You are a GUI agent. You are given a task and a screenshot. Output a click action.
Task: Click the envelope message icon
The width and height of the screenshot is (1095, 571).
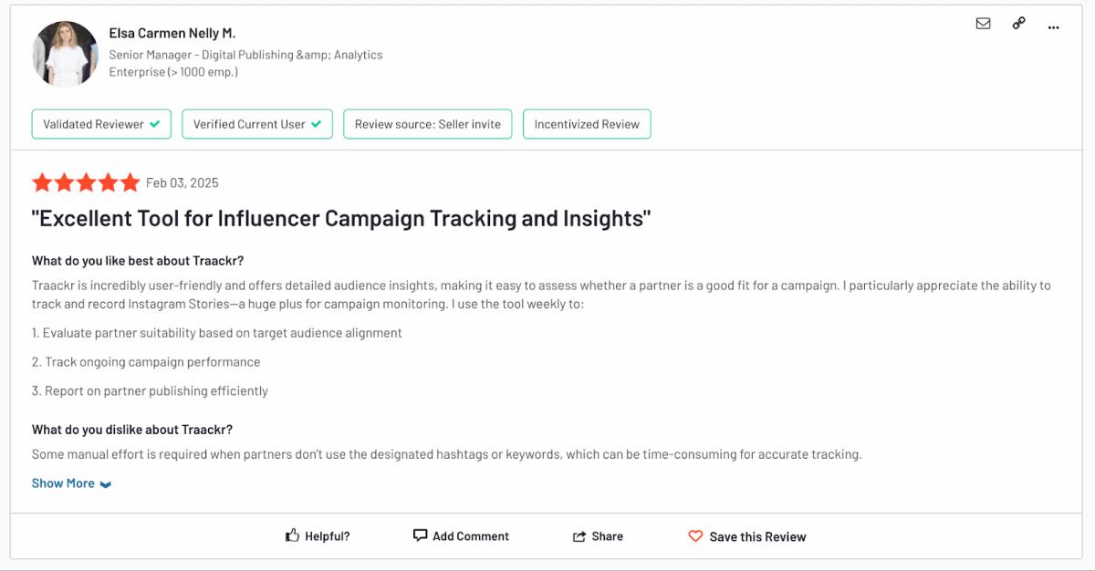tap(983, 25)
